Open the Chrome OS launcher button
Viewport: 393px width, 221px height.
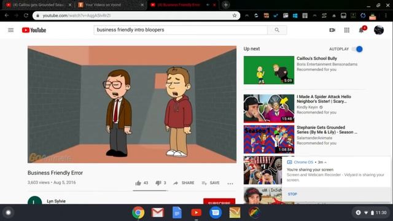coord(8,213)
